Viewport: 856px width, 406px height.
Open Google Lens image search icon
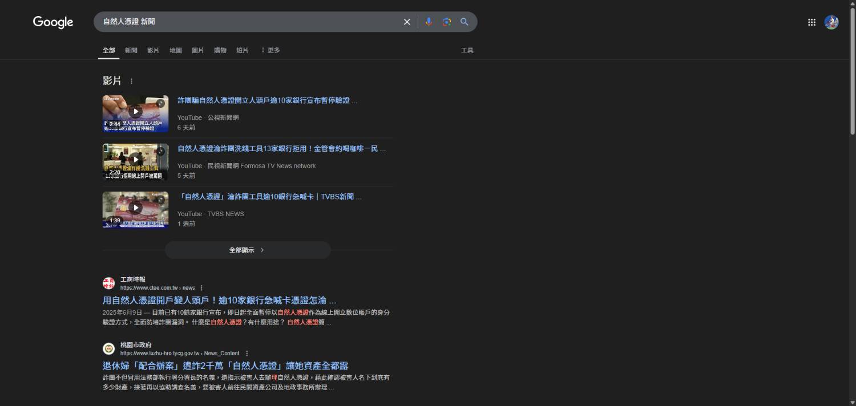point(447,22)
